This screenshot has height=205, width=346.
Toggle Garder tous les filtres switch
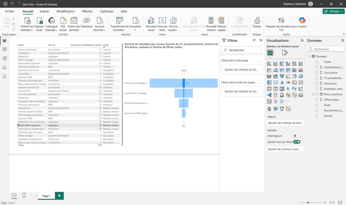[x=297, y=142]
